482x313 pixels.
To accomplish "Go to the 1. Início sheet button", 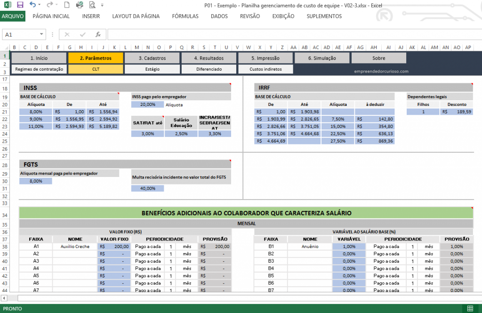I will pos(39,58).
